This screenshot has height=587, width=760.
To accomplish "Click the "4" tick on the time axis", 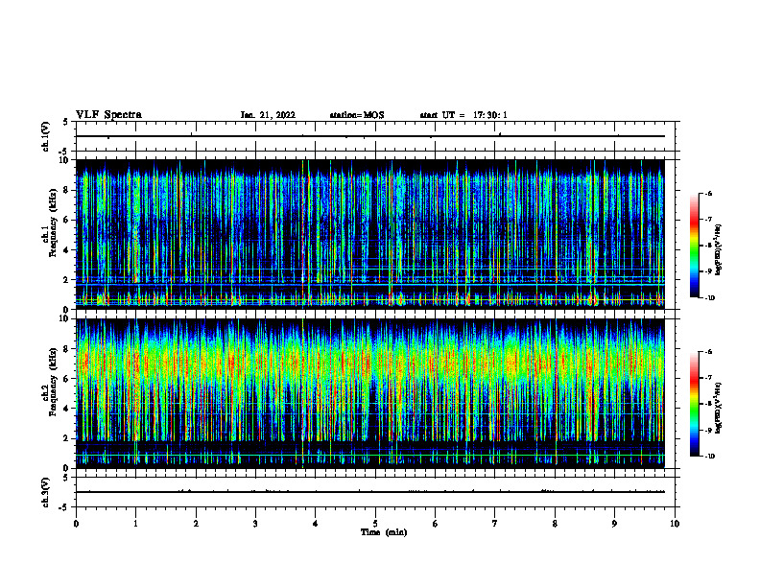I will coord(316,524).
